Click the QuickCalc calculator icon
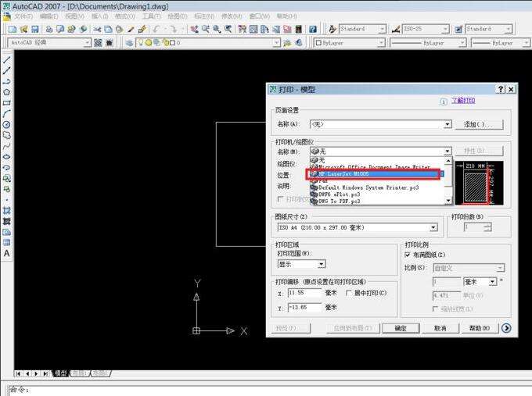 299,30
